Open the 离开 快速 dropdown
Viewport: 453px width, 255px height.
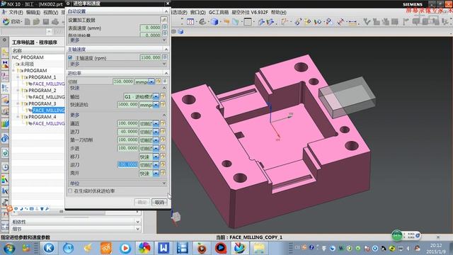click(156, 173)
